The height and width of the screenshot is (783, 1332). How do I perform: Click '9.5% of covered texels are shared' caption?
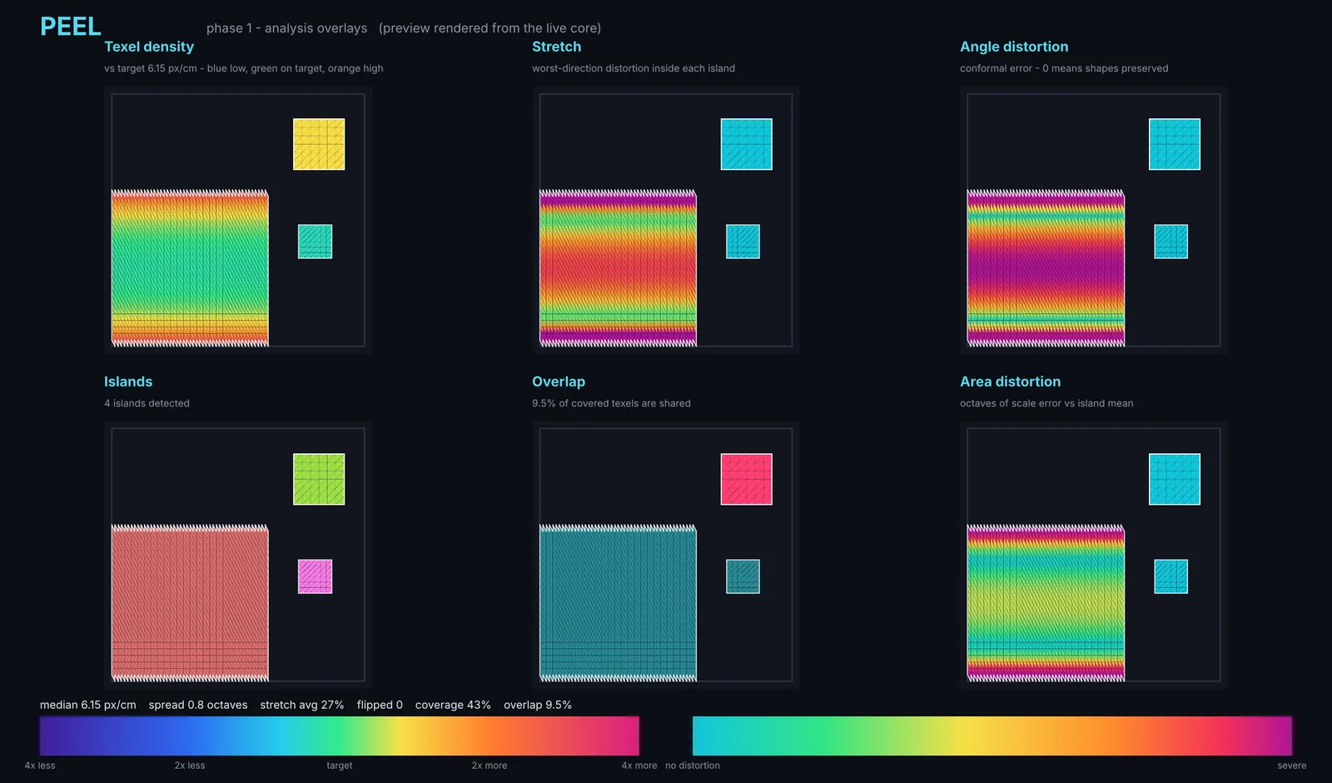click(611, 403)
